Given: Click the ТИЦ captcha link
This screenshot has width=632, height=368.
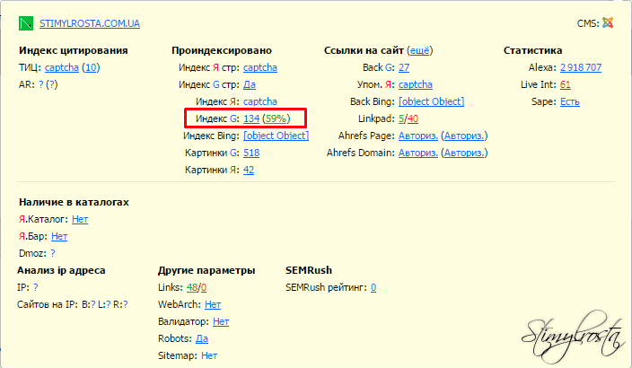Looking at the screenshot, I should click(x=62, y=67).
